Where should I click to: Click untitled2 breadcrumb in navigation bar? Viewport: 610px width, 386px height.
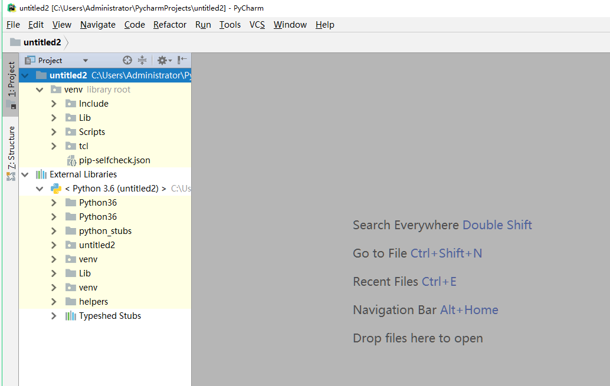click(42, 42)
